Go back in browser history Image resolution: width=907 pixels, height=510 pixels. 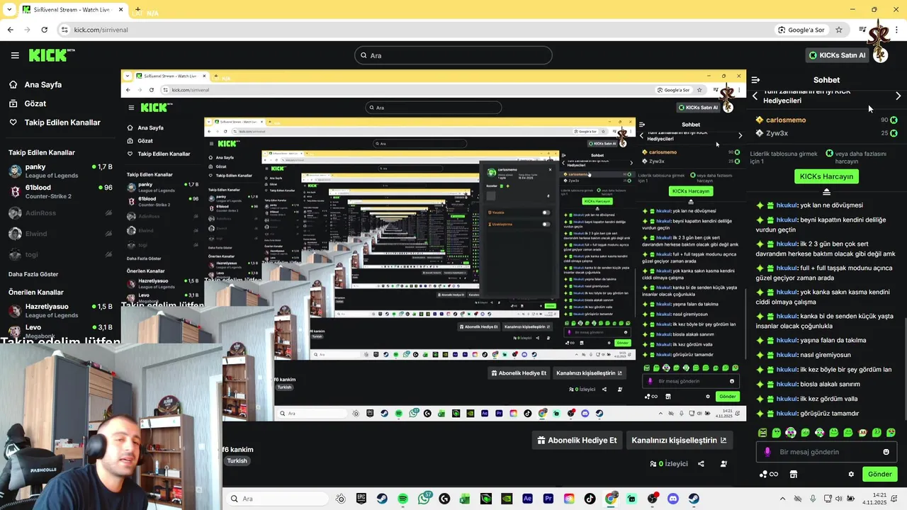[x=10, y=30]
